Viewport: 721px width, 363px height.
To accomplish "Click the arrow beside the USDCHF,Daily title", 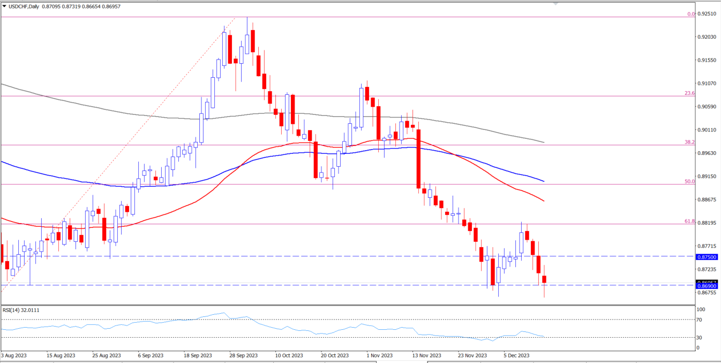I will coord(4,5).
